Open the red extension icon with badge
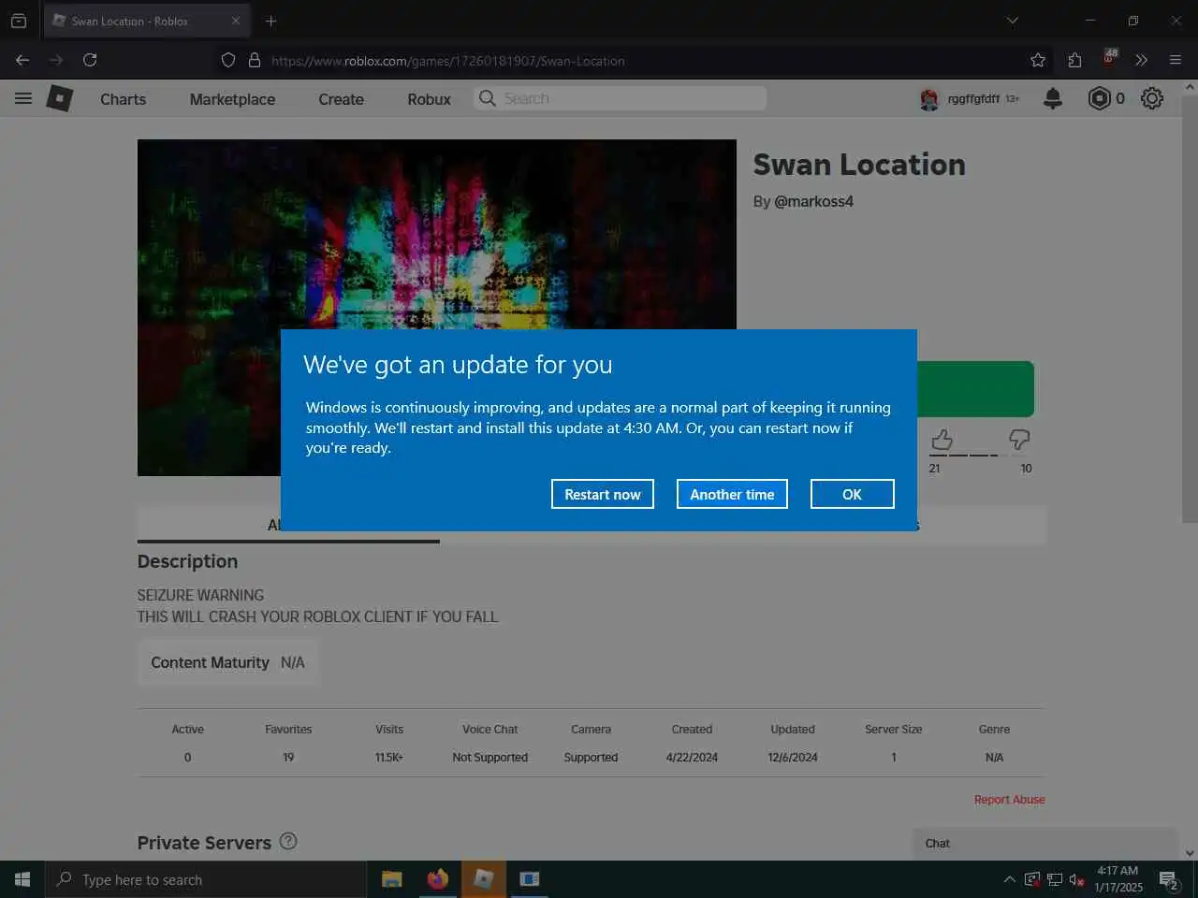Viewport: 1198px width, 898px height. click(1109, 58)
